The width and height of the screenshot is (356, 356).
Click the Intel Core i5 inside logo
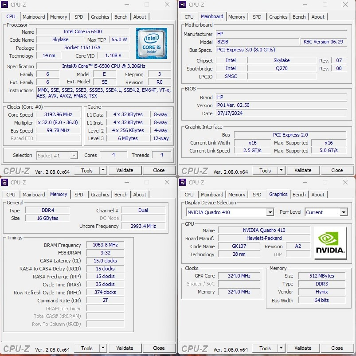coord(151,43)
